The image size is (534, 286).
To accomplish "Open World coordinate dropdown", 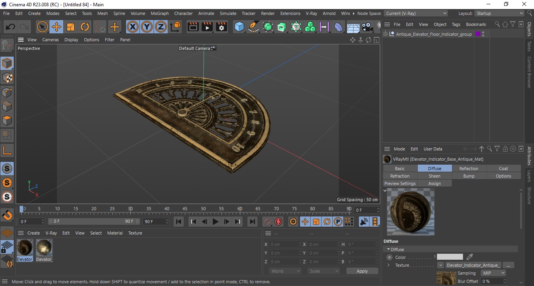I will (285, 271).
